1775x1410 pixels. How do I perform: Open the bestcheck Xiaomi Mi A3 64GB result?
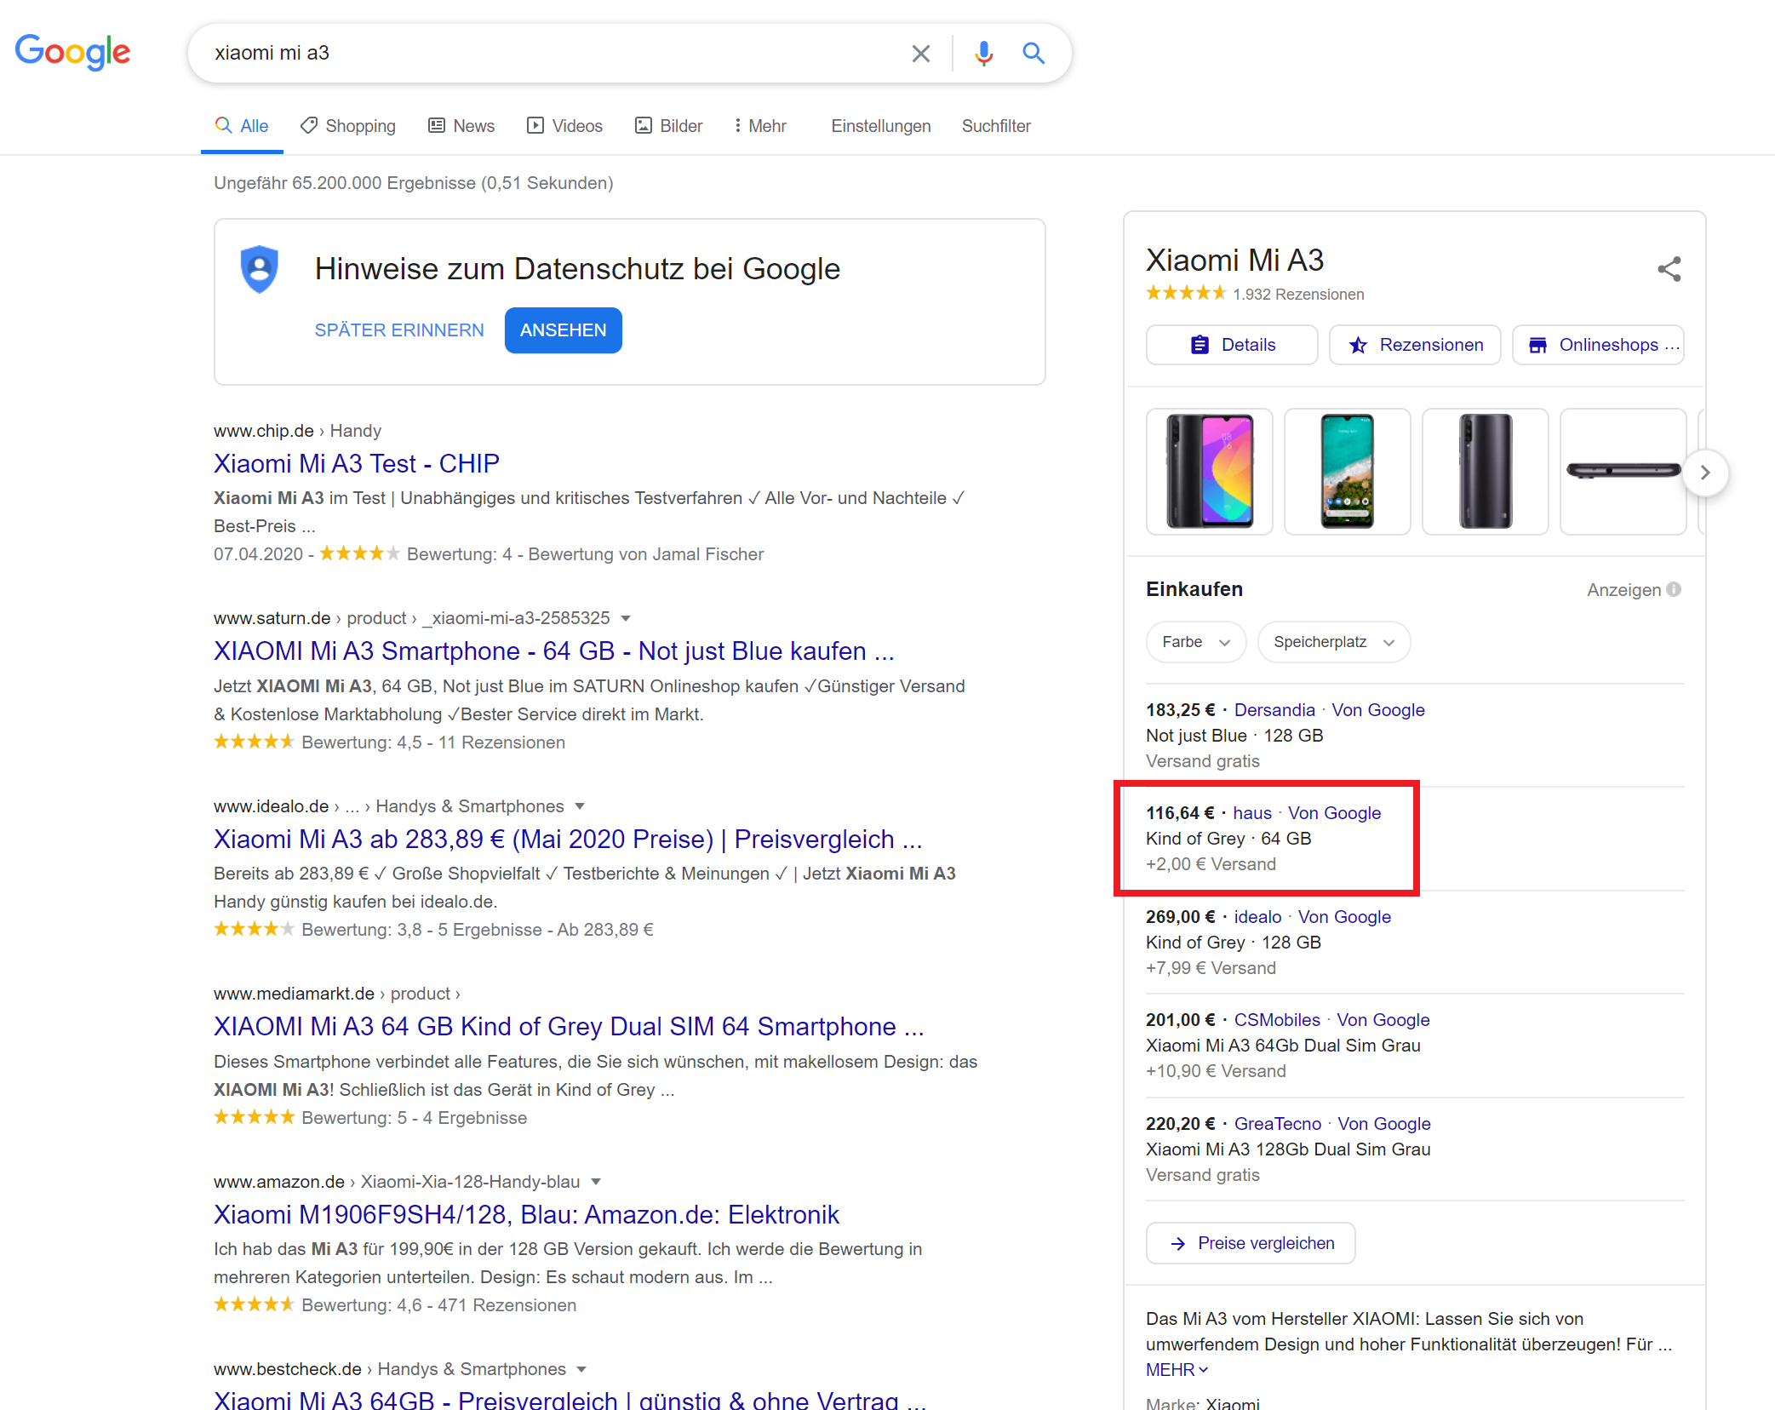[x=570, y=1400]
